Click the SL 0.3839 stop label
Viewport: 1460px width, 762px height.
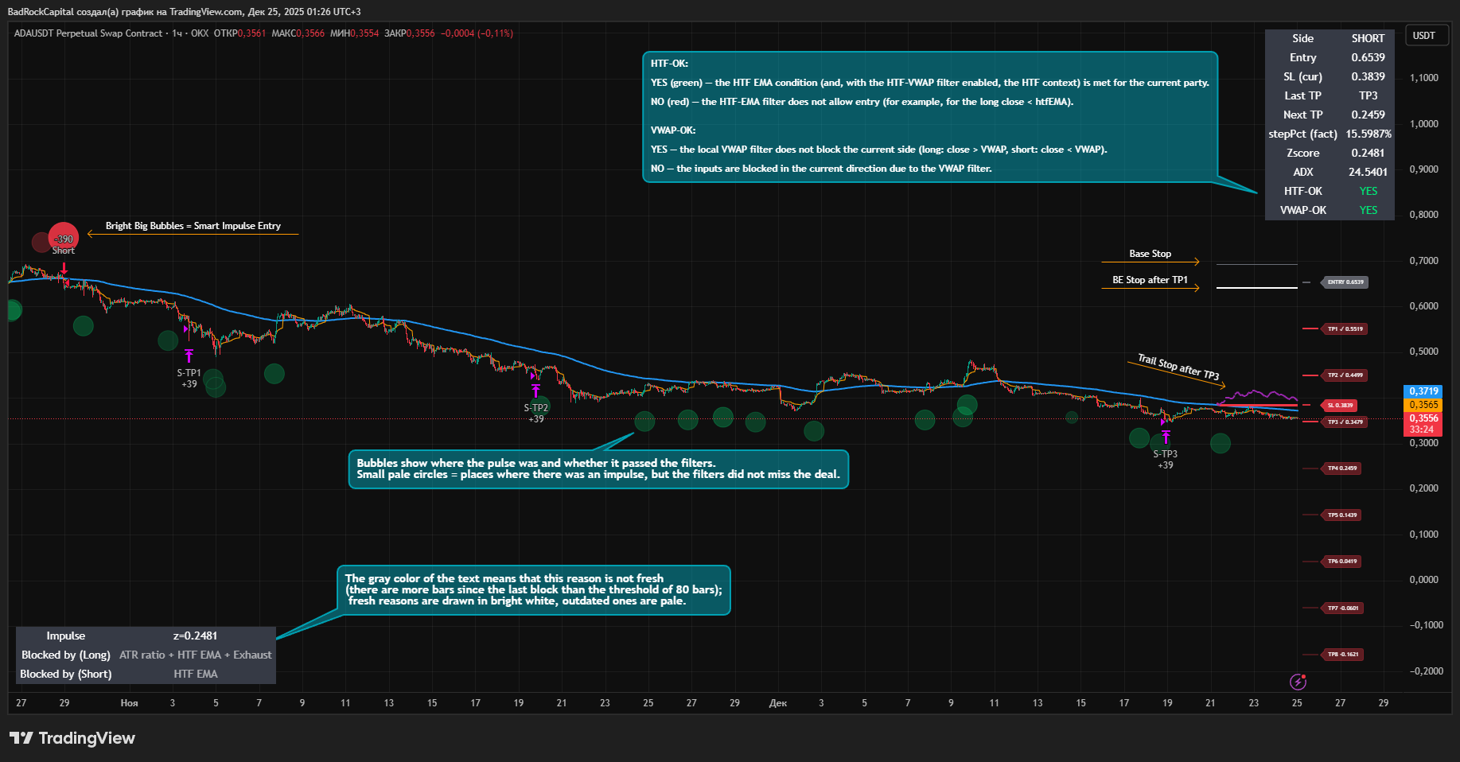click(1339, 406)
